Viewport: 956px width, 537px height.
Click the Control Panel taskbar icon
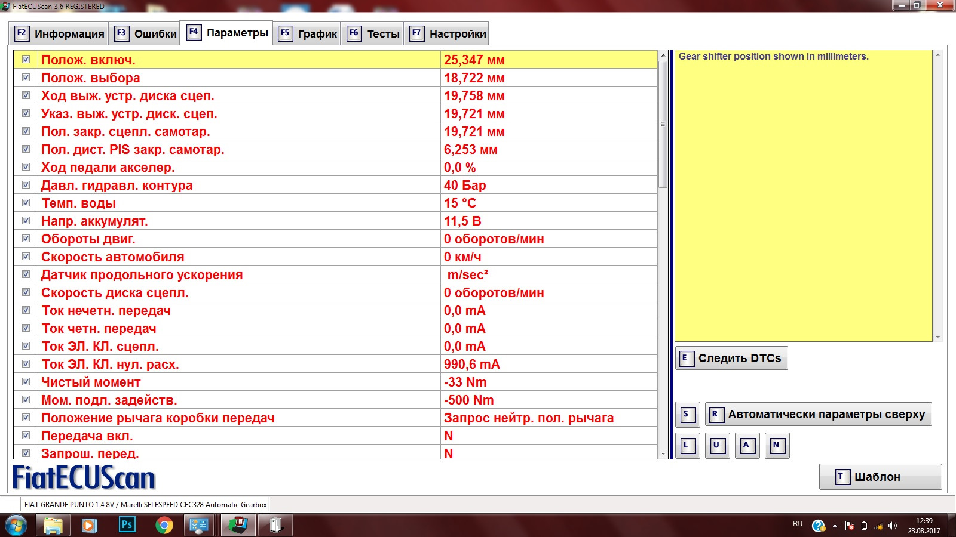click(x=198, y=526)
